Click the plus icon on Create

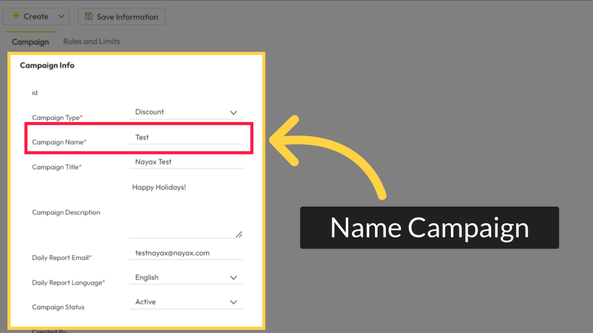tap(16, 16)
